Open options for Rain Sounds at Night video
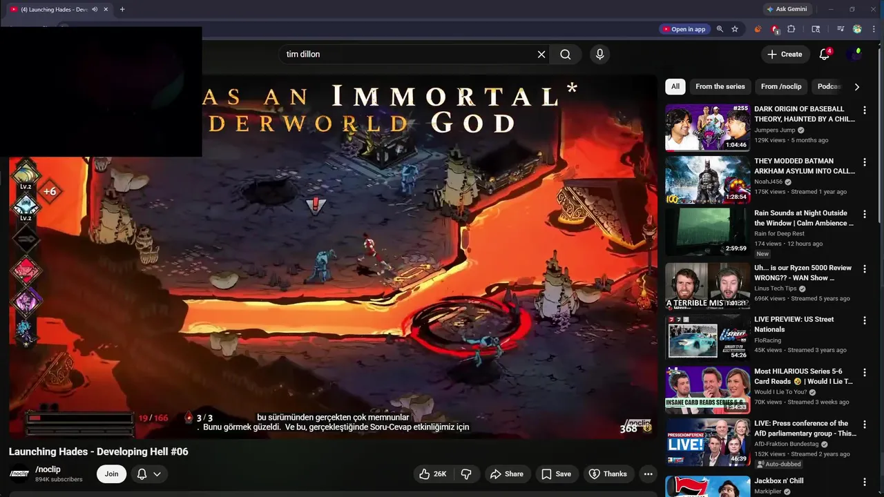Viewport: 884px width, 497px height. point(864,214)
